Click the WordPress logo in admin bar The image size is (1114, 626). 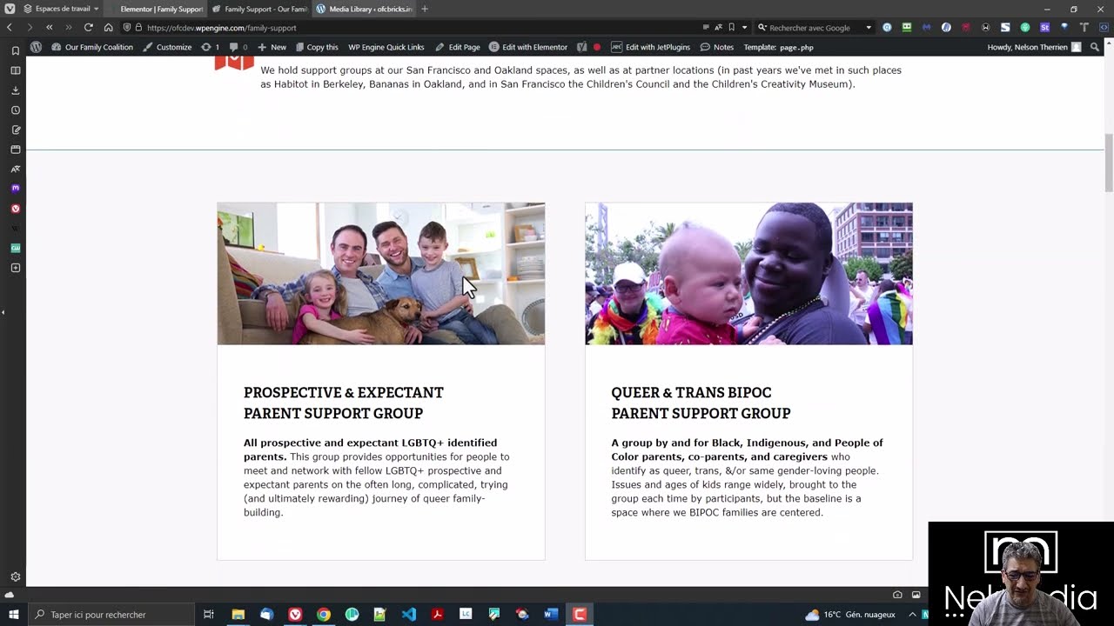36,47
